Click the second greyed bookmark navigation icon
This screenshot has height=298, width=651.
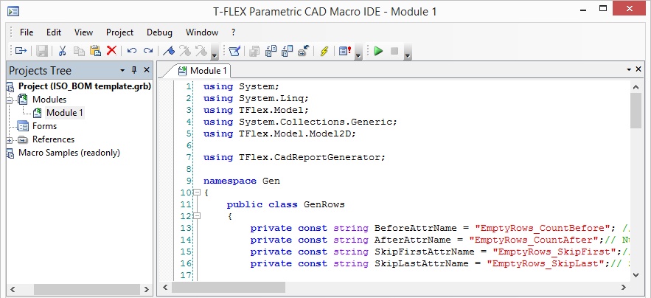tap(201, 51)
